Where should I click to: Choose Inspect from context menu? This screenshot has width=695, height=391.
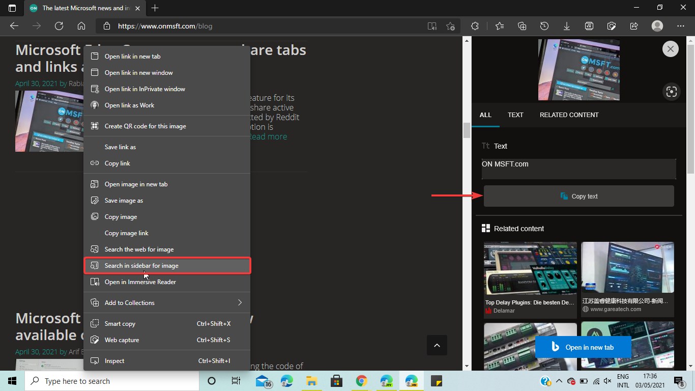[x=167, y=361]
